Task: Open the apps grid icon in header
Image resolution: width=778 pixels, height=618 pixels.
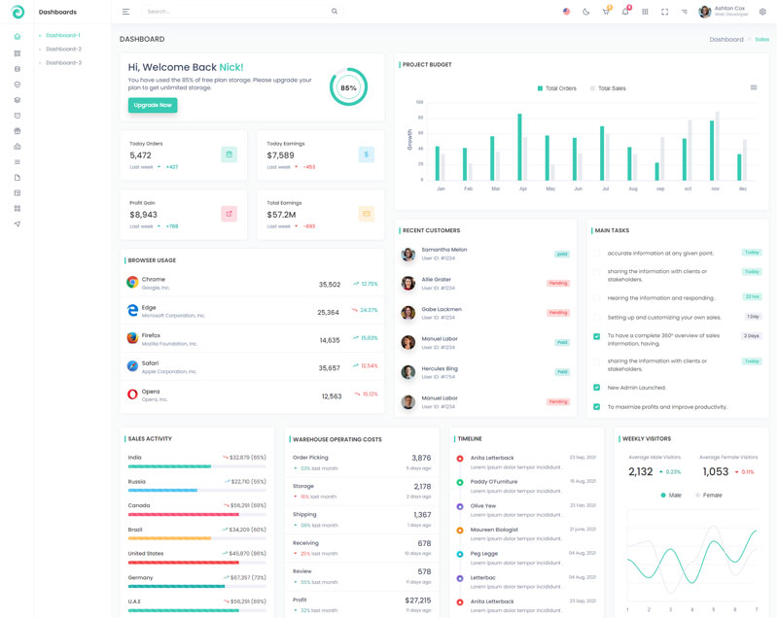Action: pos(645,12)
